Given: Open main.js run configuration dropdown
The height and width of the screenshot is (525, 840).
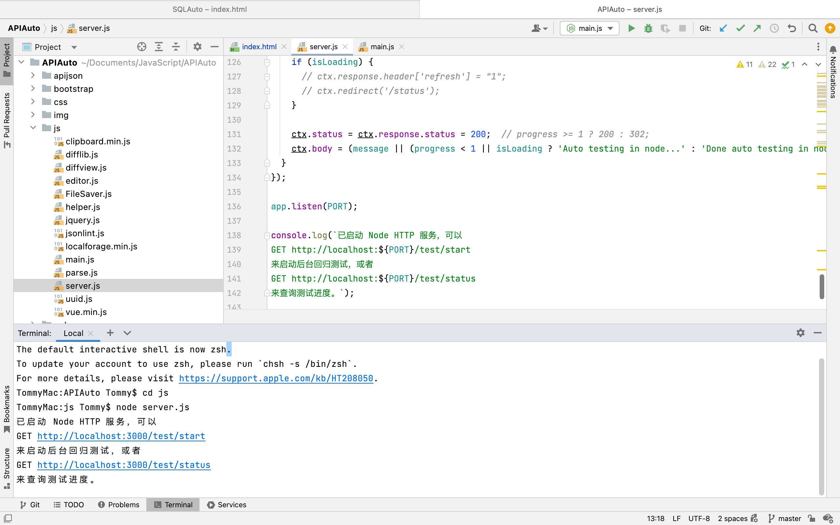Looking at the screenshot, I should pos(589,28).
